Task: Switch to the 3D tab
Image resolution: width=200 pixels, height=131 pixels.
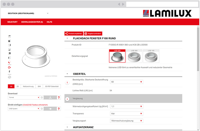Action: click(11, 86)
